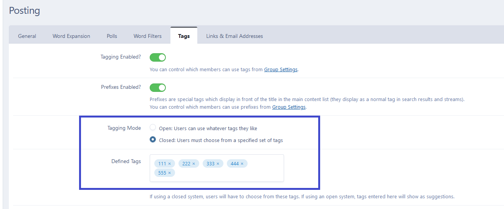
Task: Toggle the Tagging Enabled switch
Action: click(x=158, y=57)
